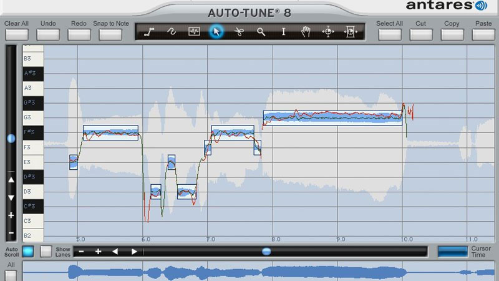Click the Clear All button
Image resolution: width=499 pixels, height=281 pixels.
[x=16, y=34]
